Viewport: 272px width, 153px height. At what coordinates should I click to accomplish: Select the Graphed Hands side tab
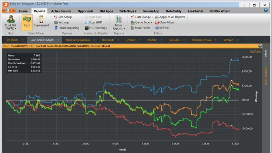click(x=266, y=76)
